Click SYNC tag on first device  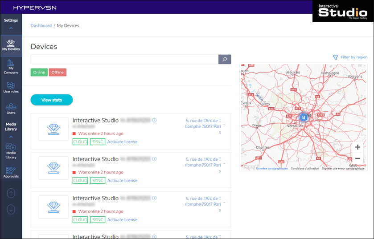98,142
